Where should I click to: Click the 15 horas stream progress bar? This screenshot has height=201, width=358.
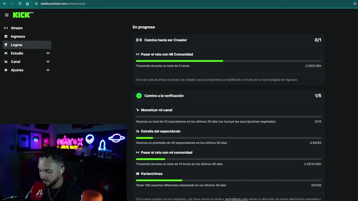coord(229,159)
